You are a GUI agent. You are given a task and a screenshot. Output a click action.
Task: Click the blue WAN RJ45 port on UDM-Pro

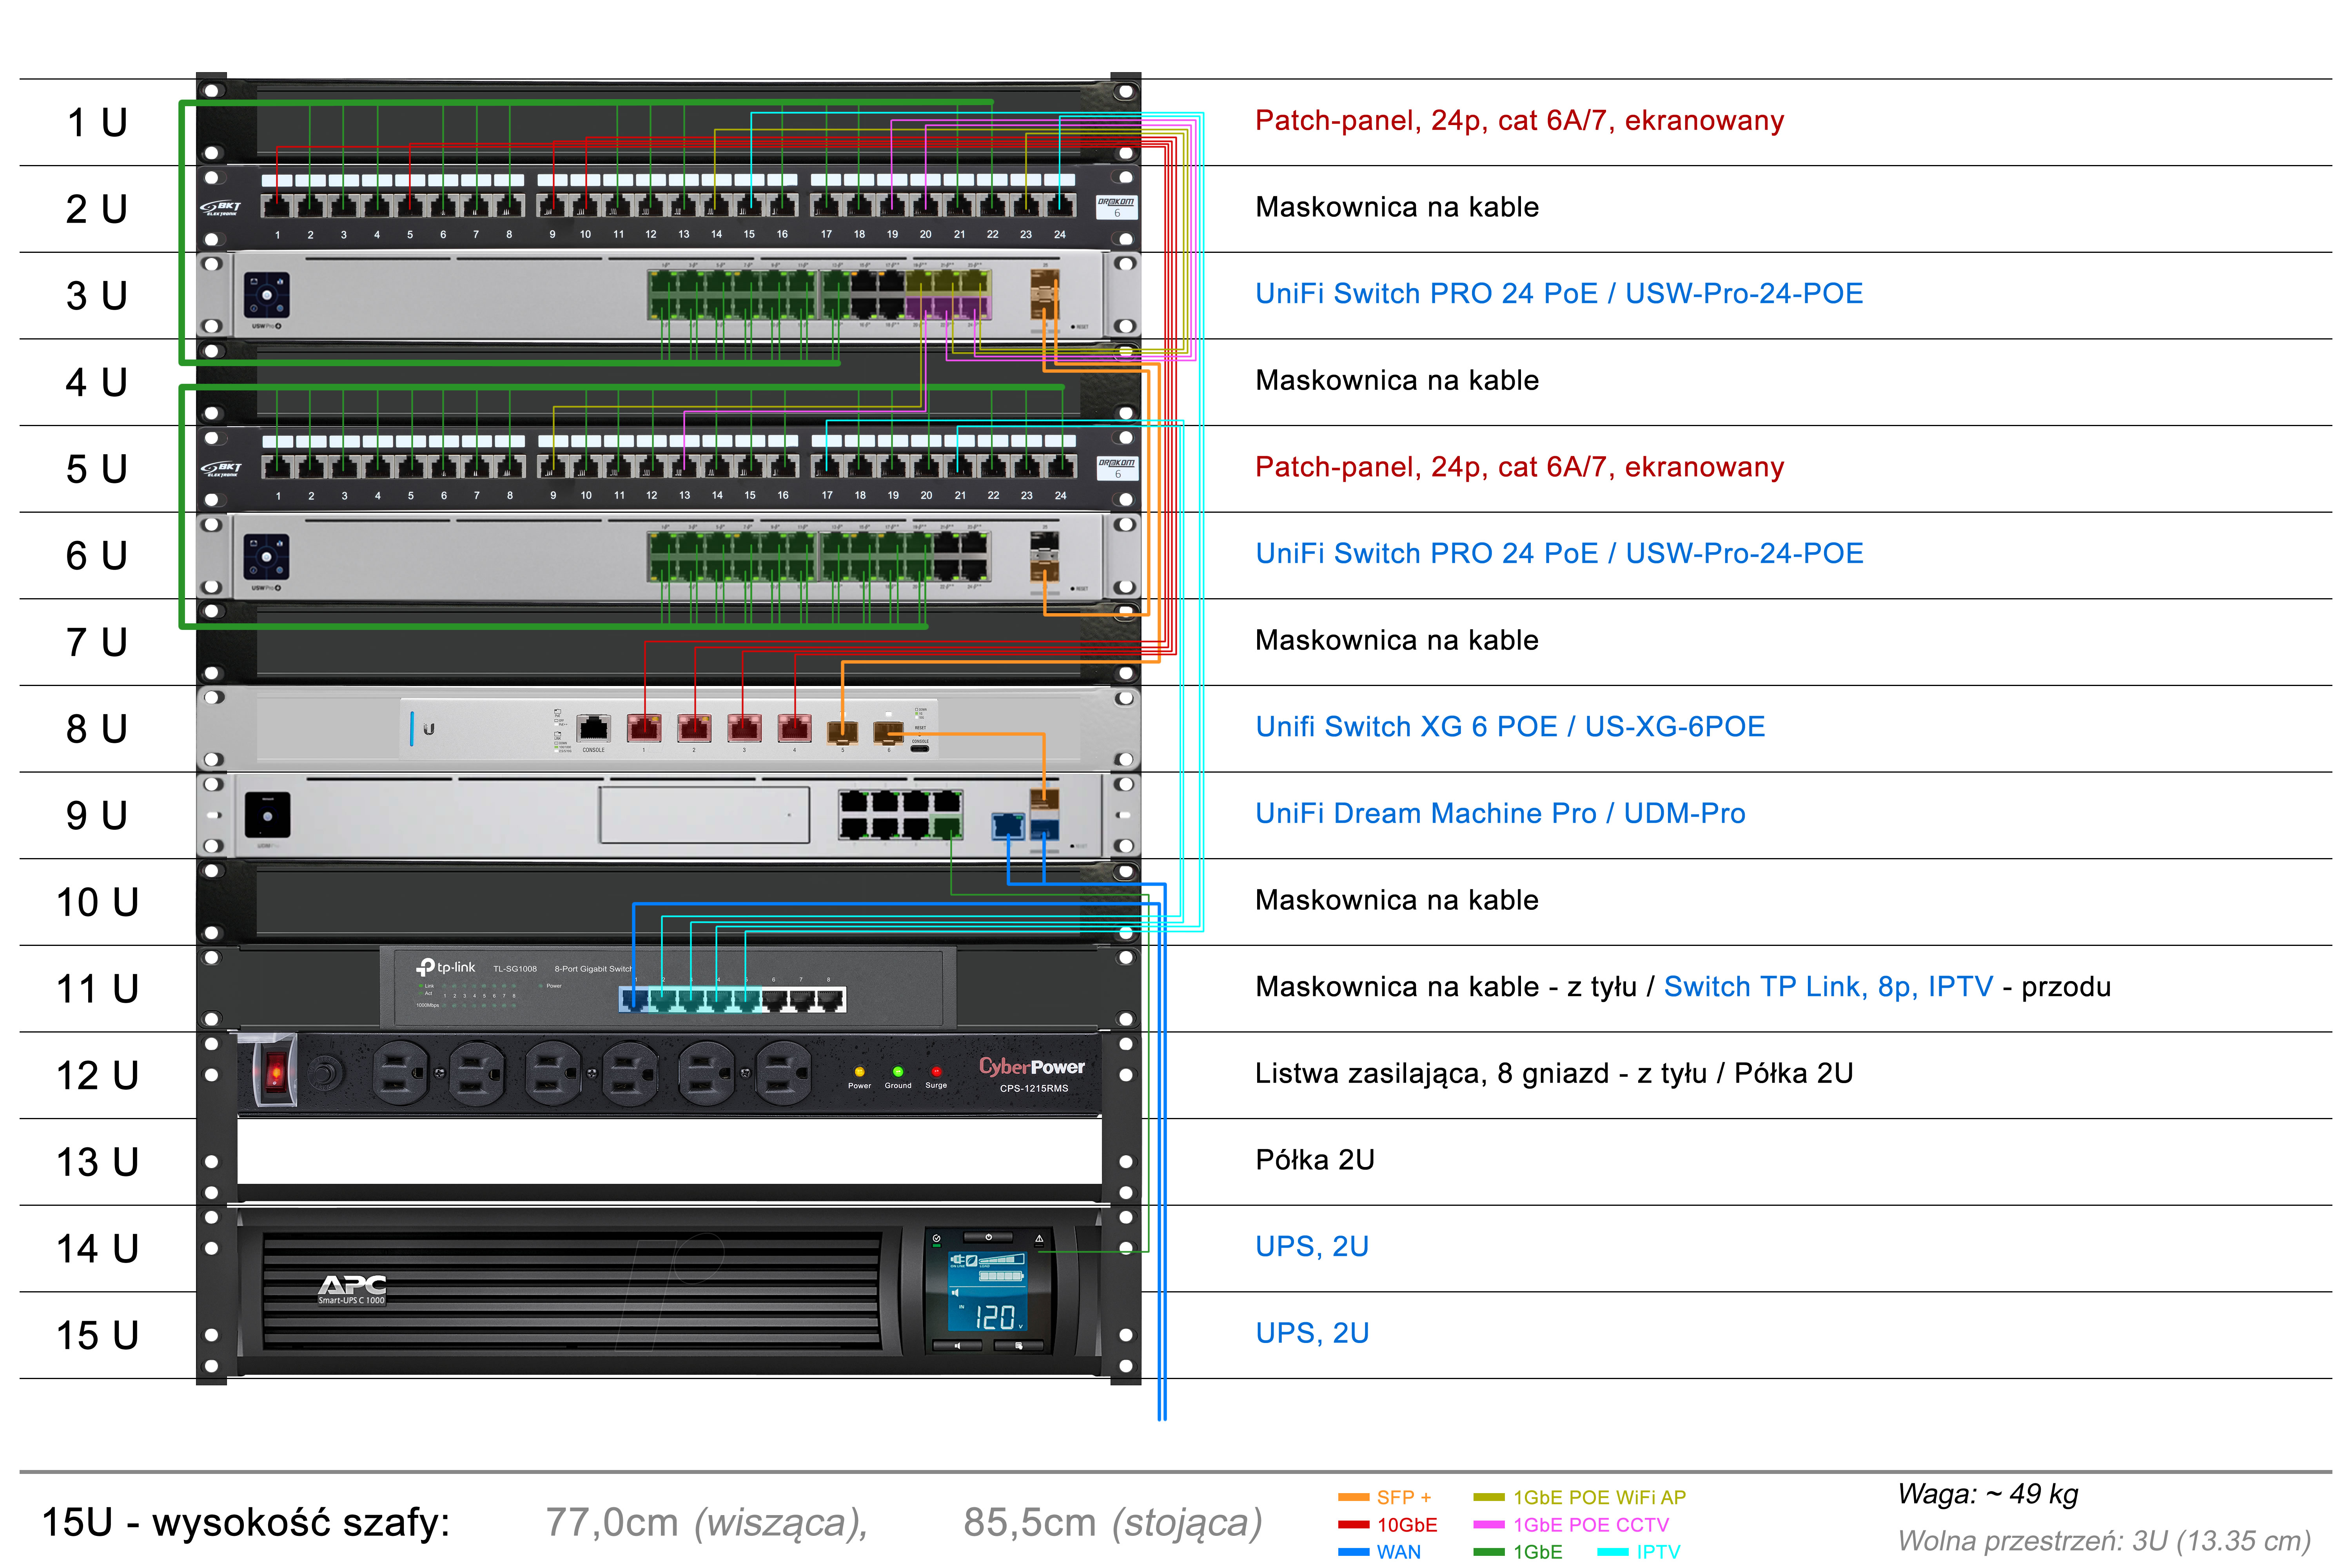pos(1007,826)
